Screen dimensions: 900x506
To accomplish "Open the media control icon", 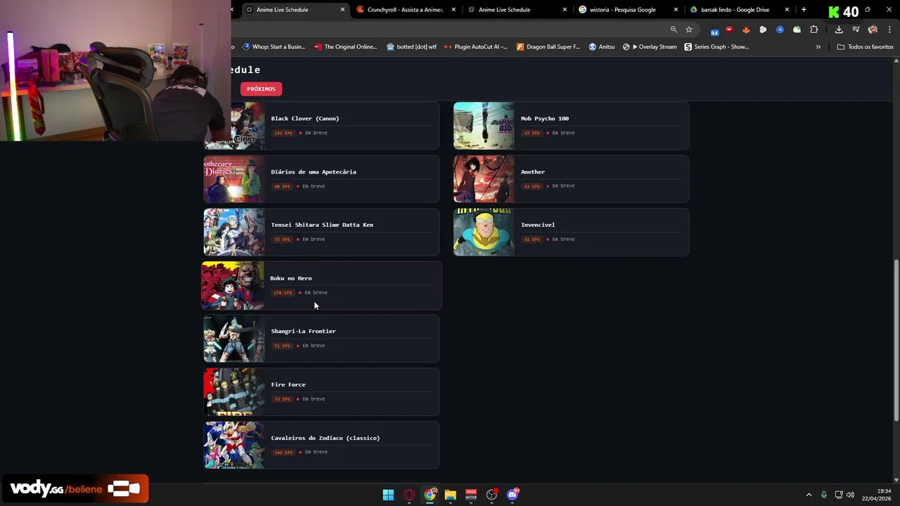I will [856, 30].
